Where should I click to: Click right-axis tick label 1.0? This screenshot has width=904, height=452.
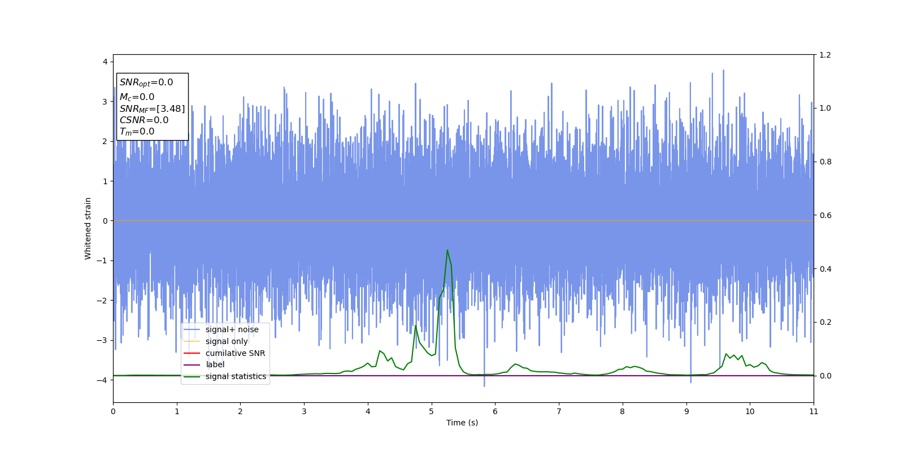click(x=825, y=108)
